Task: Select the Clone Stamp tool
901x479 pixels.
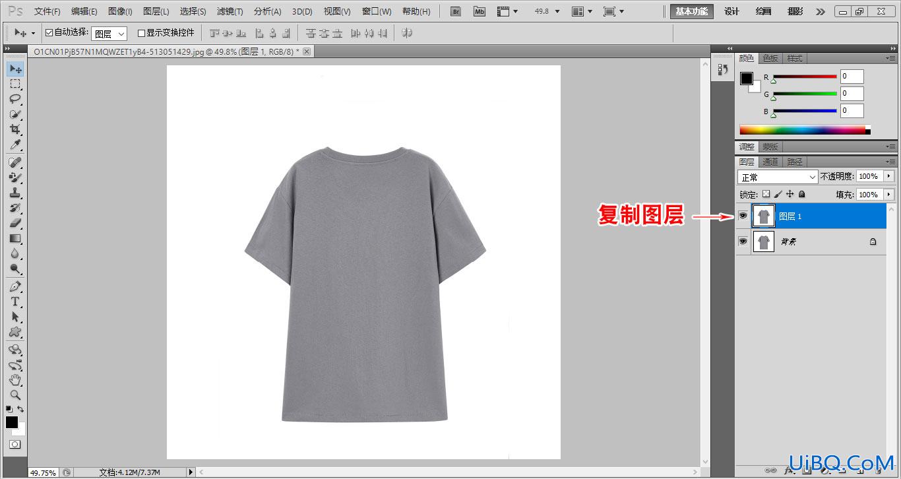Action: [15, 193]
